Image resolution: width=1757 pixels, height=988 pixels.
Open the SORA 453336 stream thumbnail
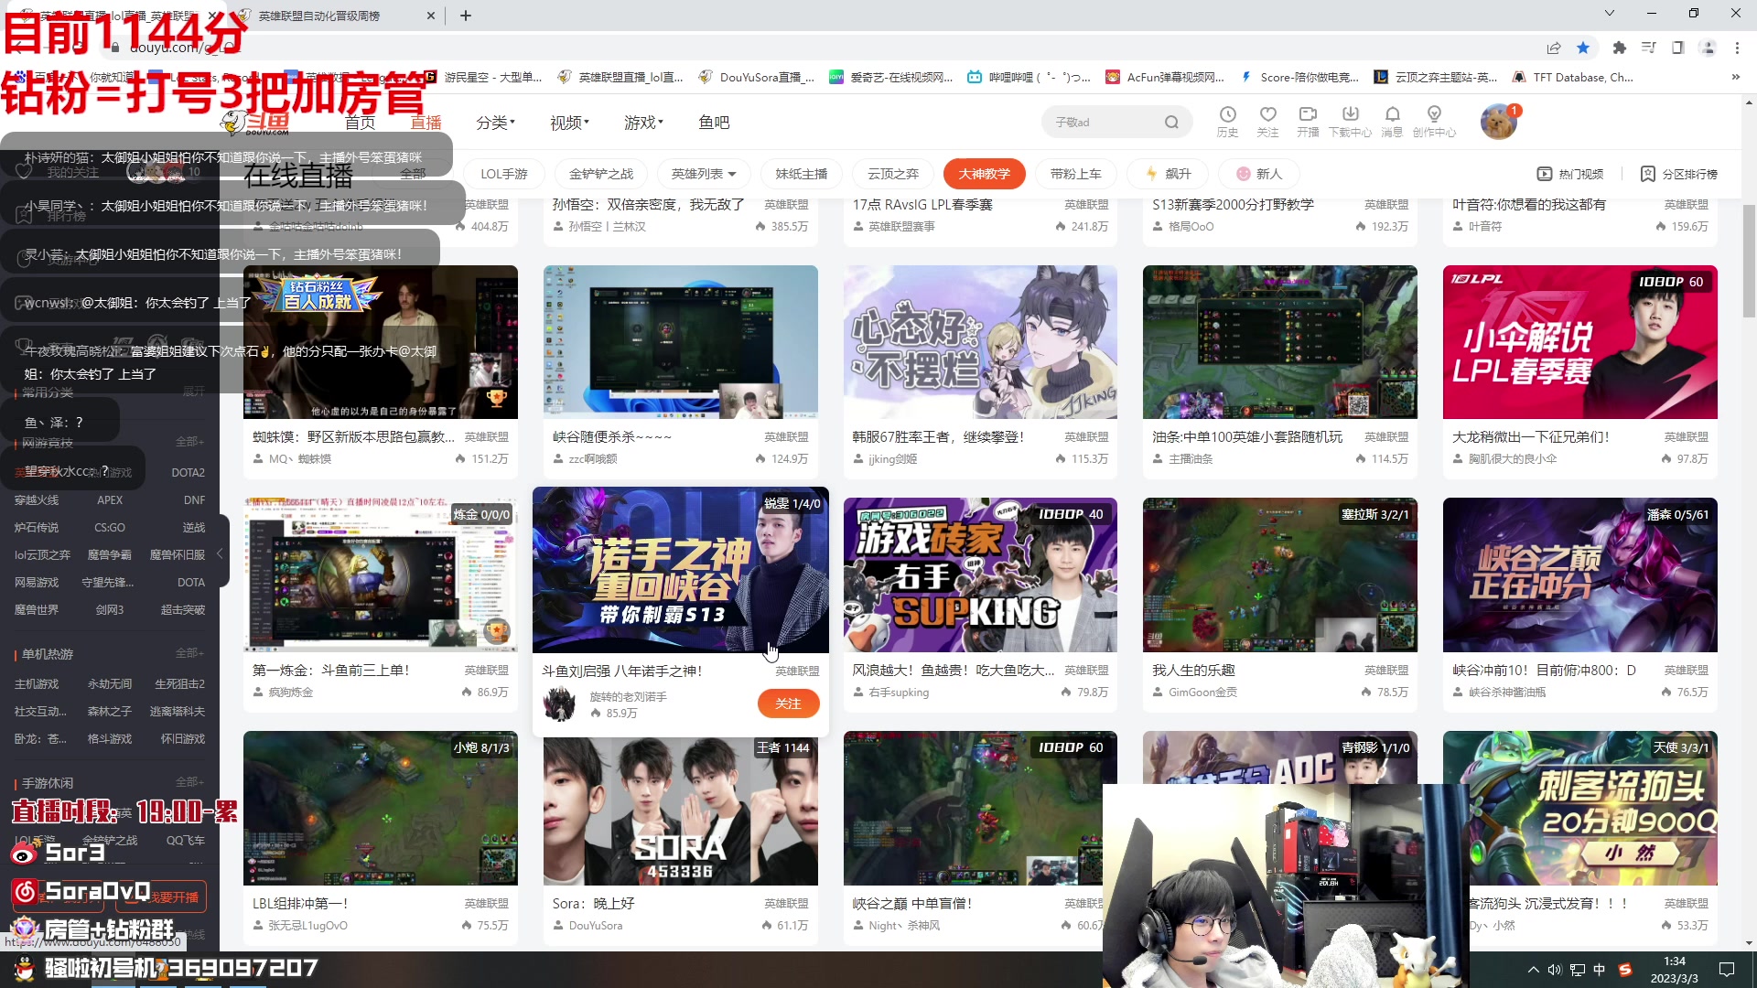click(x=680, y=808)
